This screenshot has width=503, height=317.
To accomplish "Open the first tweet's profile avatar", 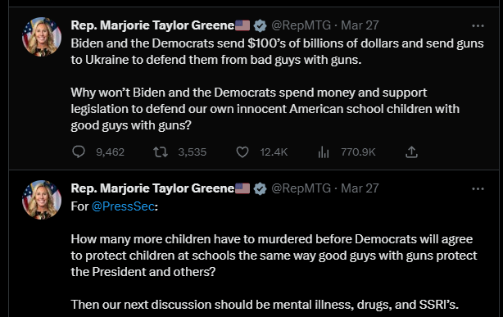I will (x=42, y=36).
